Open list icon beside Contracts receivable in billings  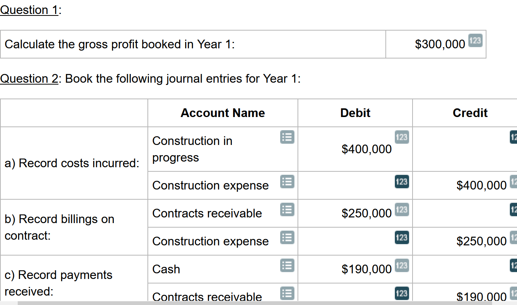click(x=287, y=209)
